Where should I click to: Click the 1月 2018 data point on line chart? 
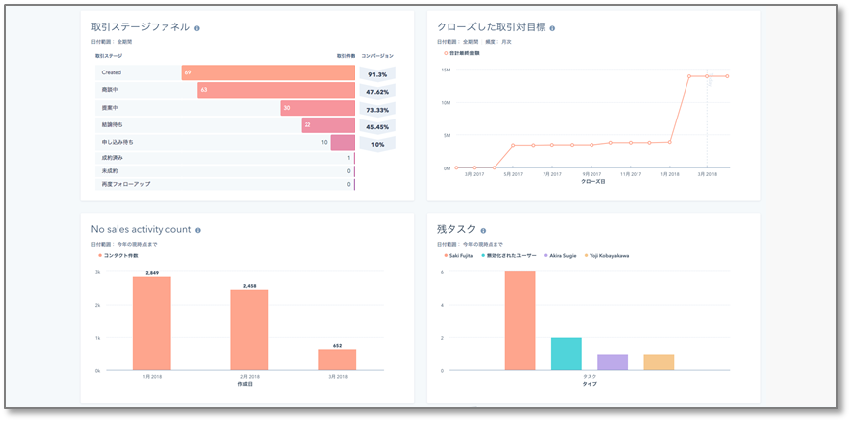[x=669, y=142]
